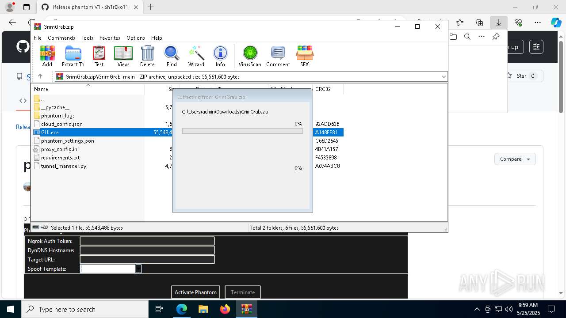This screenshot has width=566, height=318.
Task: Click the Ngrok Auth Token field
Action: pyautogui.click(x=147, y=241)
